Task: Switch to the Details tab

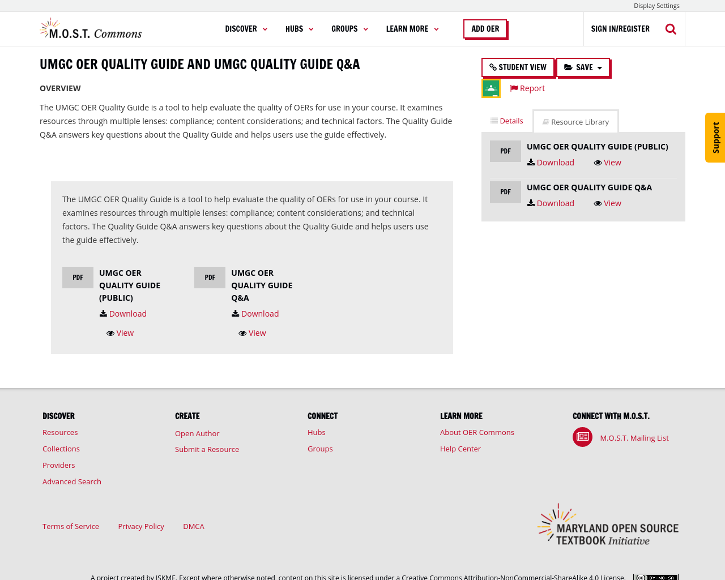Action: 506,120
